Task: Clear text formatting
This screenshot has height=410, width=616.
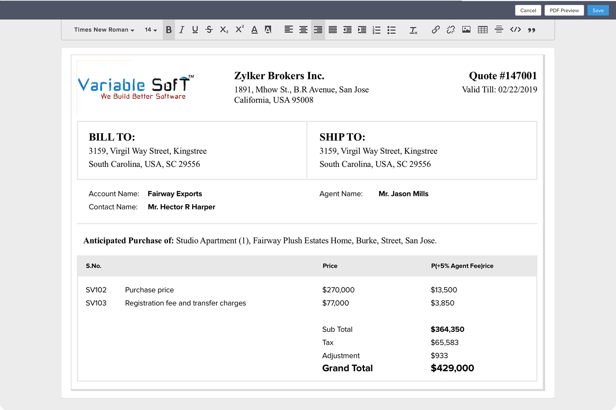Action: tap(413, 30)
